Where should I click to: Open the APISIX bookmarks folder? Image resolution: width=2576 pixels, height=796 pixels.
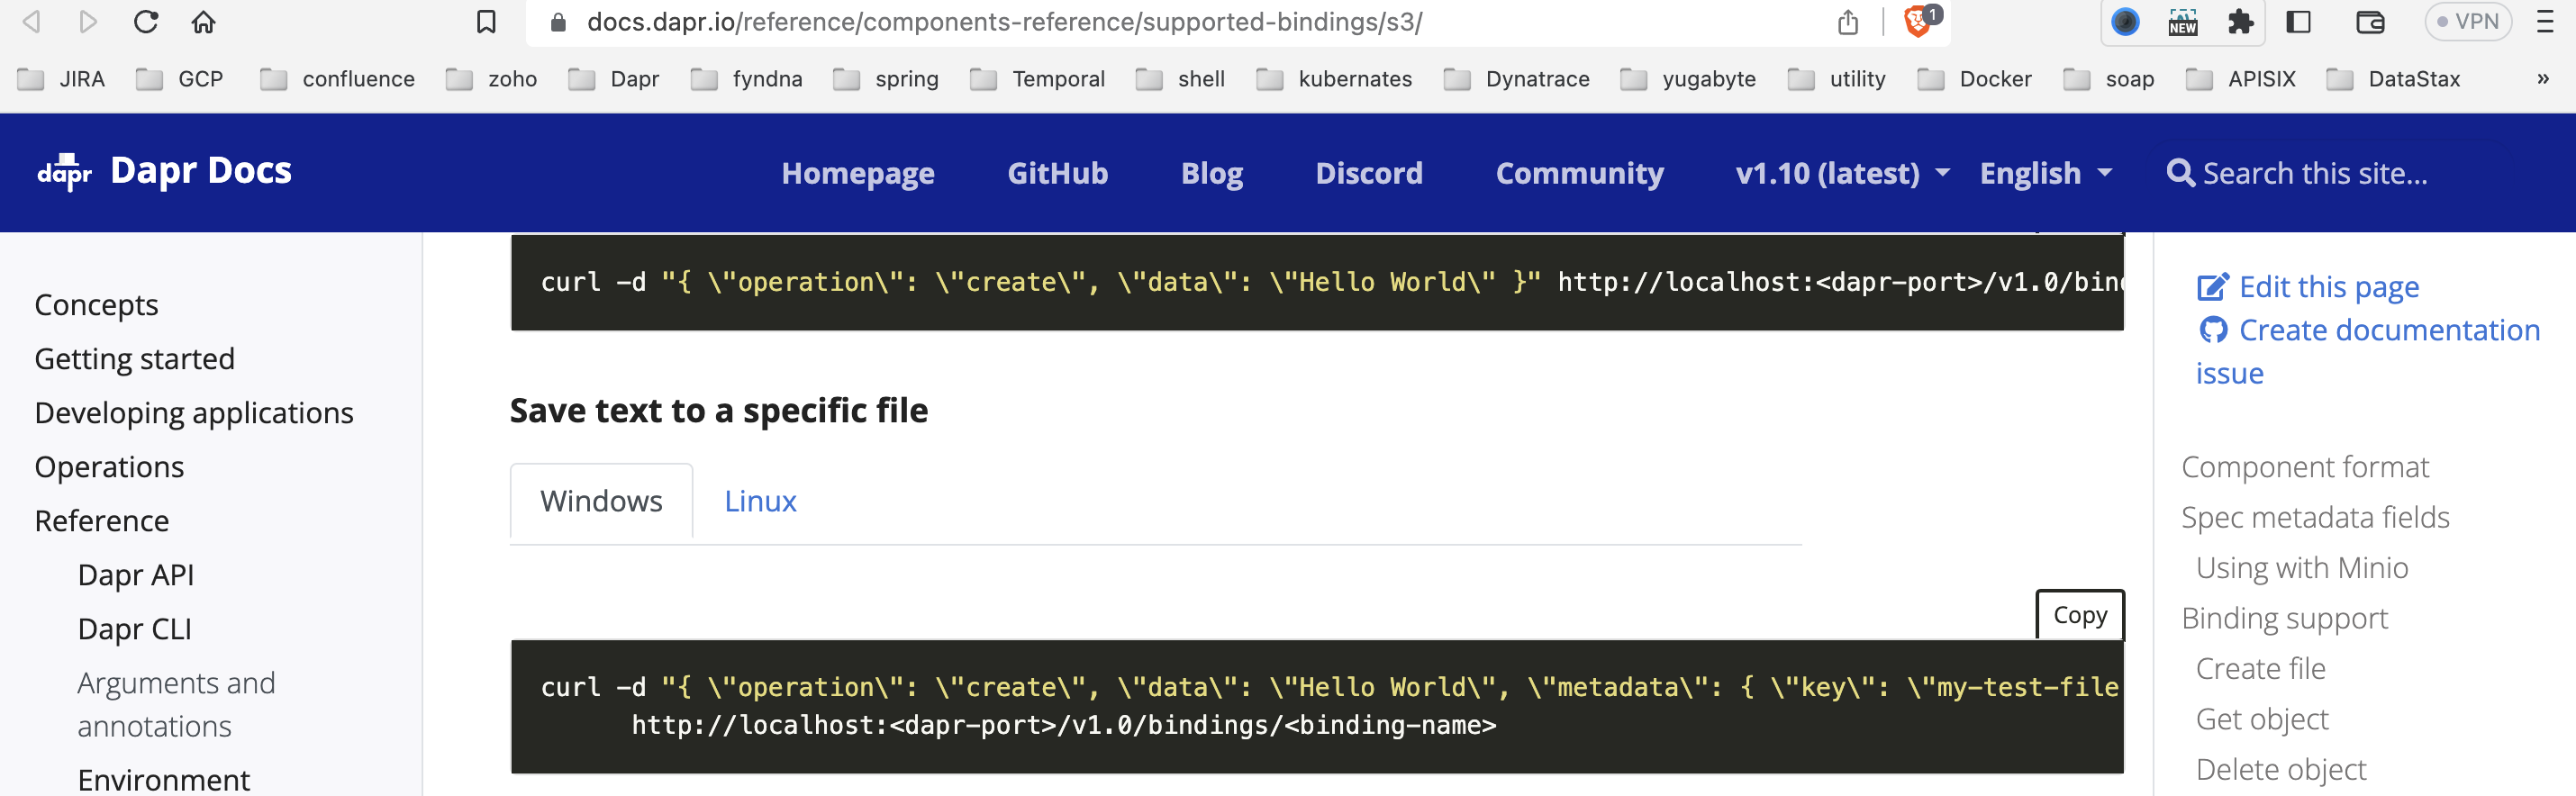[x=2241, y=79]
